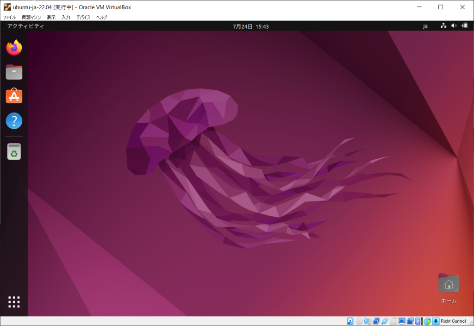Open the 仮想マシン menu

click(31, 17)
